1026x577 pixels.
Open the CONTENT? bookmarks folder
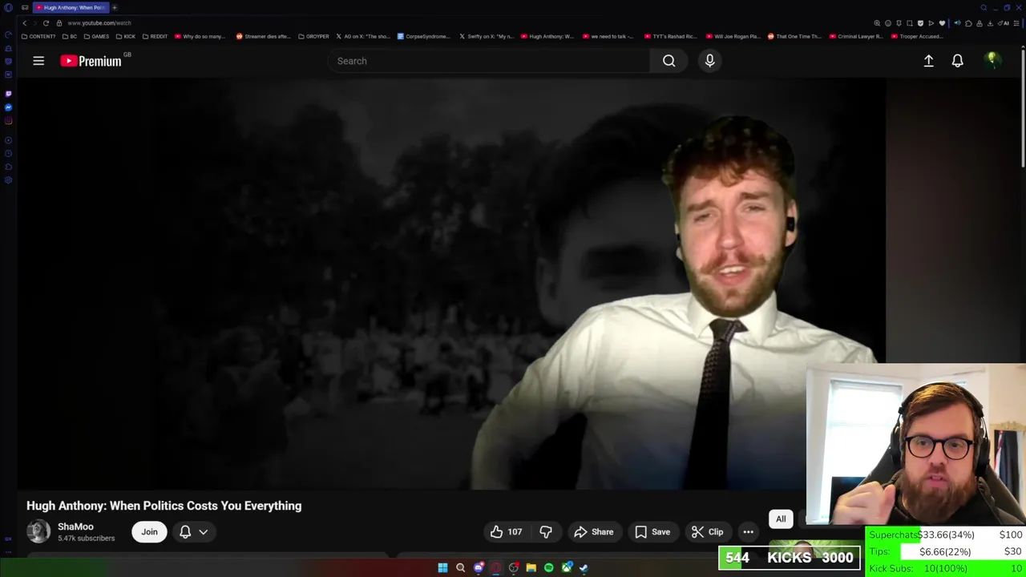point(38,36)
